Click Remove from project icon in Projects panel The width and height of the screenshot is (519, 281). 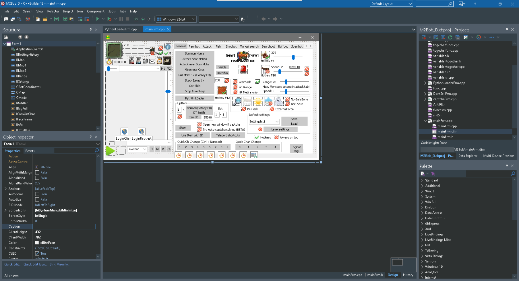443,37
